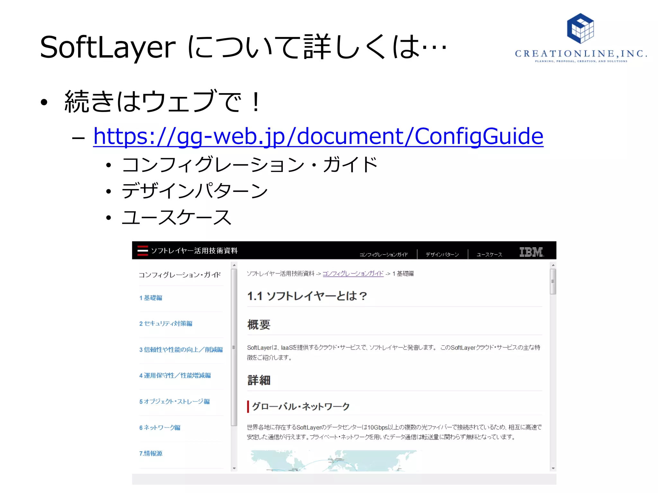This screenshot has height=493, width=658.
Task: Click sidebar scrollbar down arrow
Action: (234, 468)
